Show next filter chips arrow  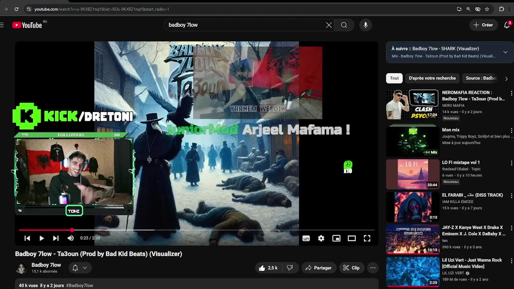pyautogui.click(x=506, y=79)
